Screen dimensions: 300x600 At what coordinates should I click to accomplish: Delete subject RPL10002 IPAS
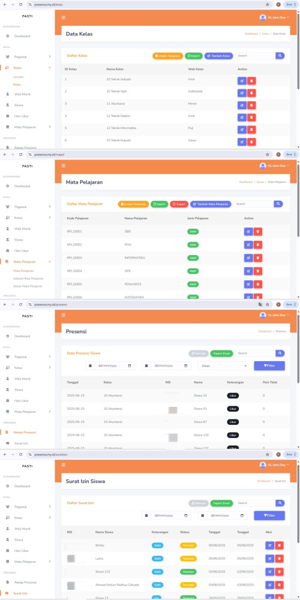(x=258, y=245)
